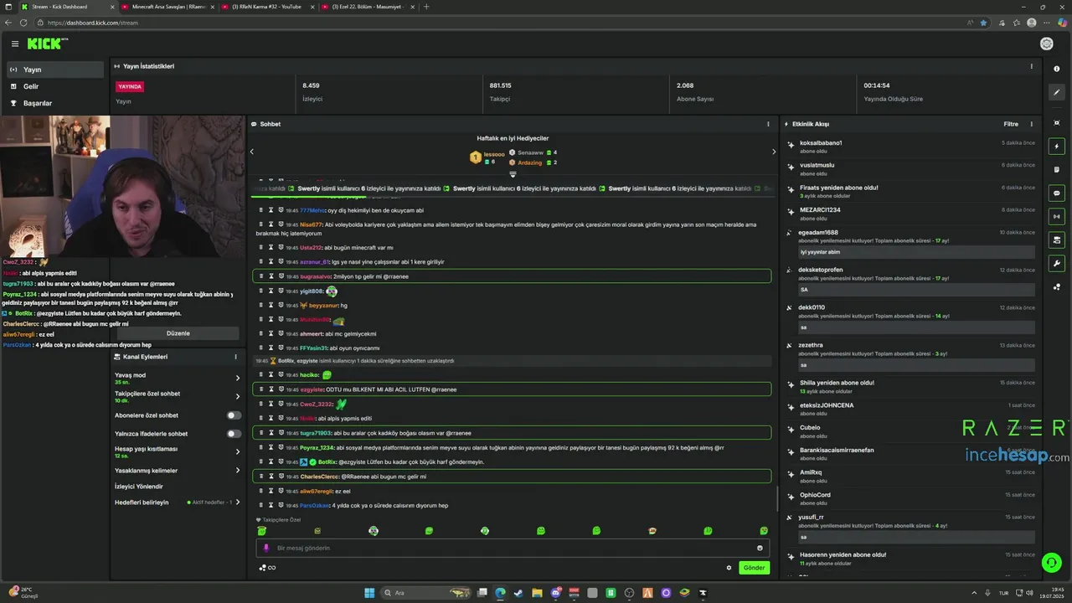Select Yayın in the left navigation
Viewport: 1072px width, 603px height.
point(55,70)
